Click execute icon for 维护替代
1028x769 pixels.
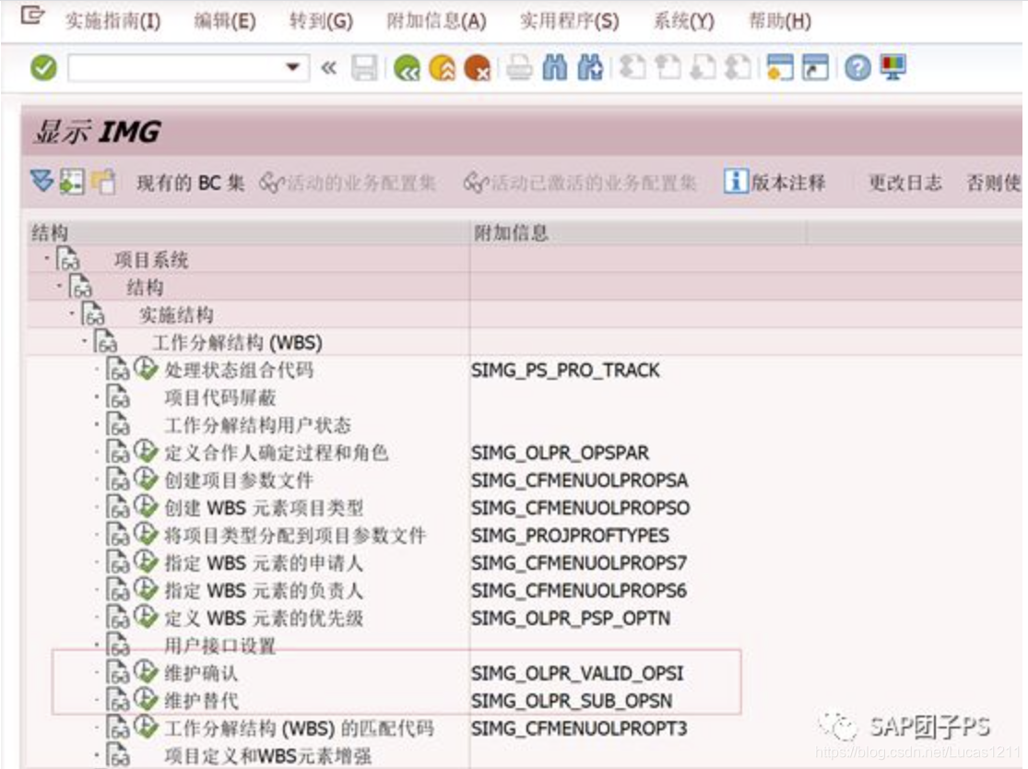(x=147, y=699)
